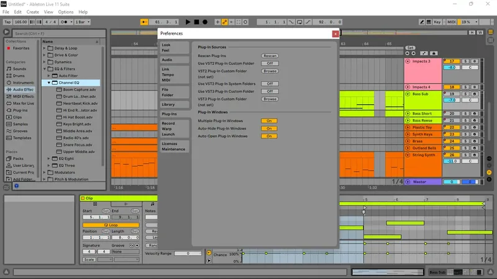Switch to Audio preferences tab
The width and height of the screenshot is (497, 279).
coord(175,60)
